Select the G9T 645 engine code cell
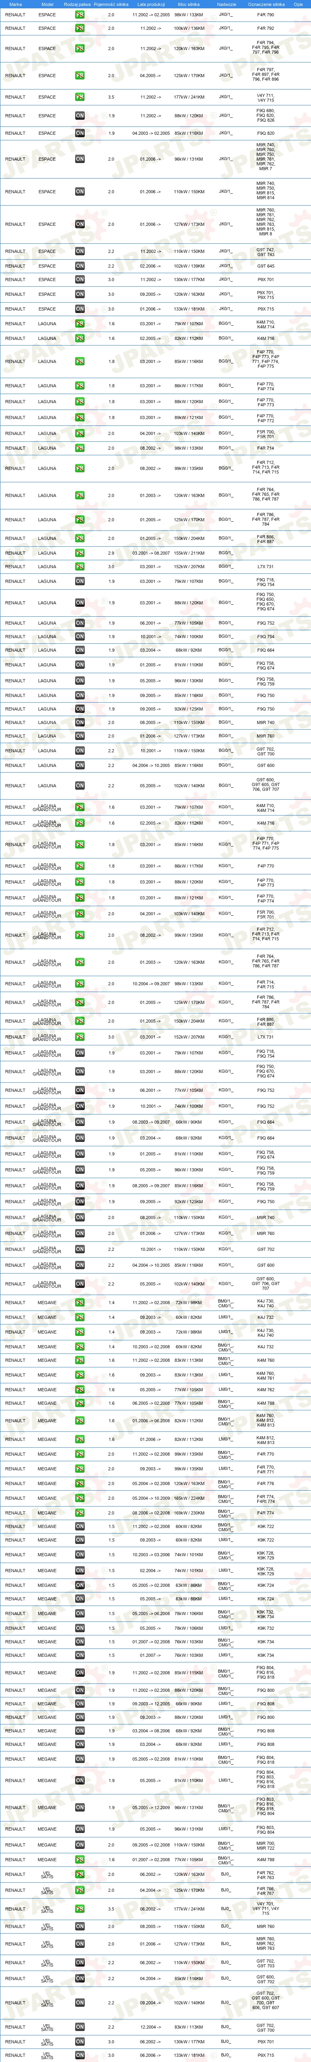Screen dimensions: 311x2062 click(x=265, y=266)
